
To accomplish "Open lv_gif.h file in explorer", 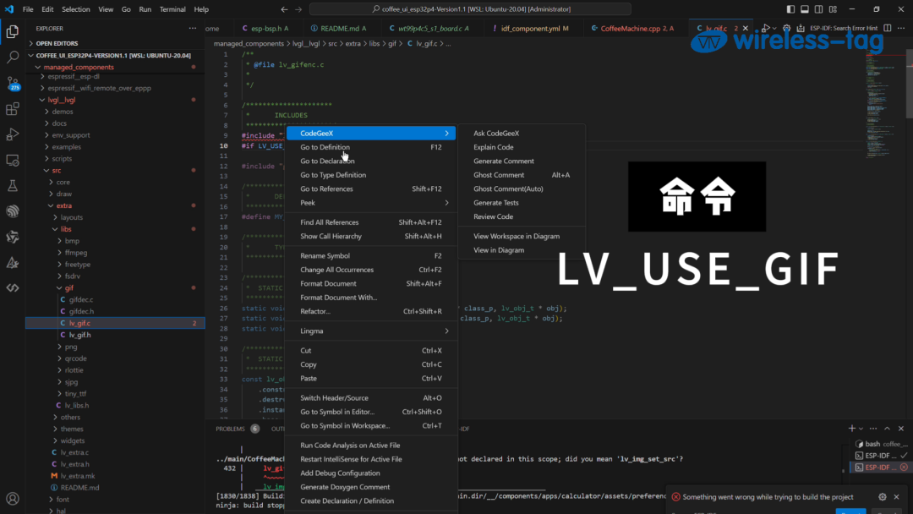I will (x=79, y=335).
